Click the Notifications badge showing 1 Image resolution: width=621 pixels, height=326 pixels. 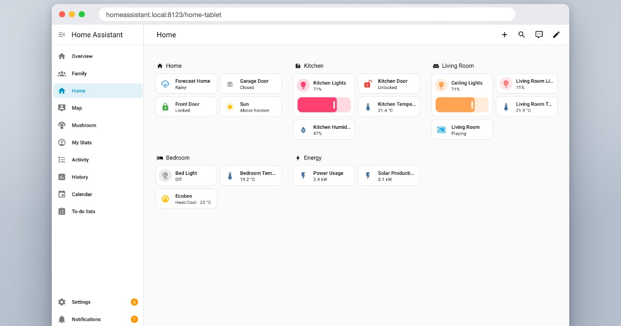(135, 319)
